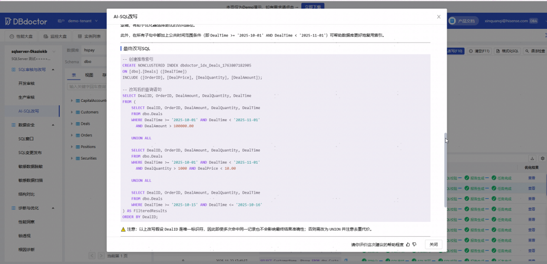Open the 结构对比 menu item

click(26, 194)
